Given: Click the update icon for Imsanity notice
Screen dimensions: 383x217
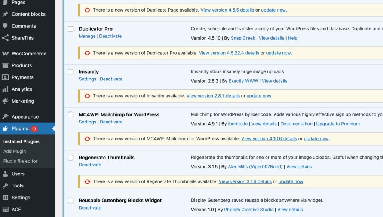Looking at the screenshot, I should 87,96.
